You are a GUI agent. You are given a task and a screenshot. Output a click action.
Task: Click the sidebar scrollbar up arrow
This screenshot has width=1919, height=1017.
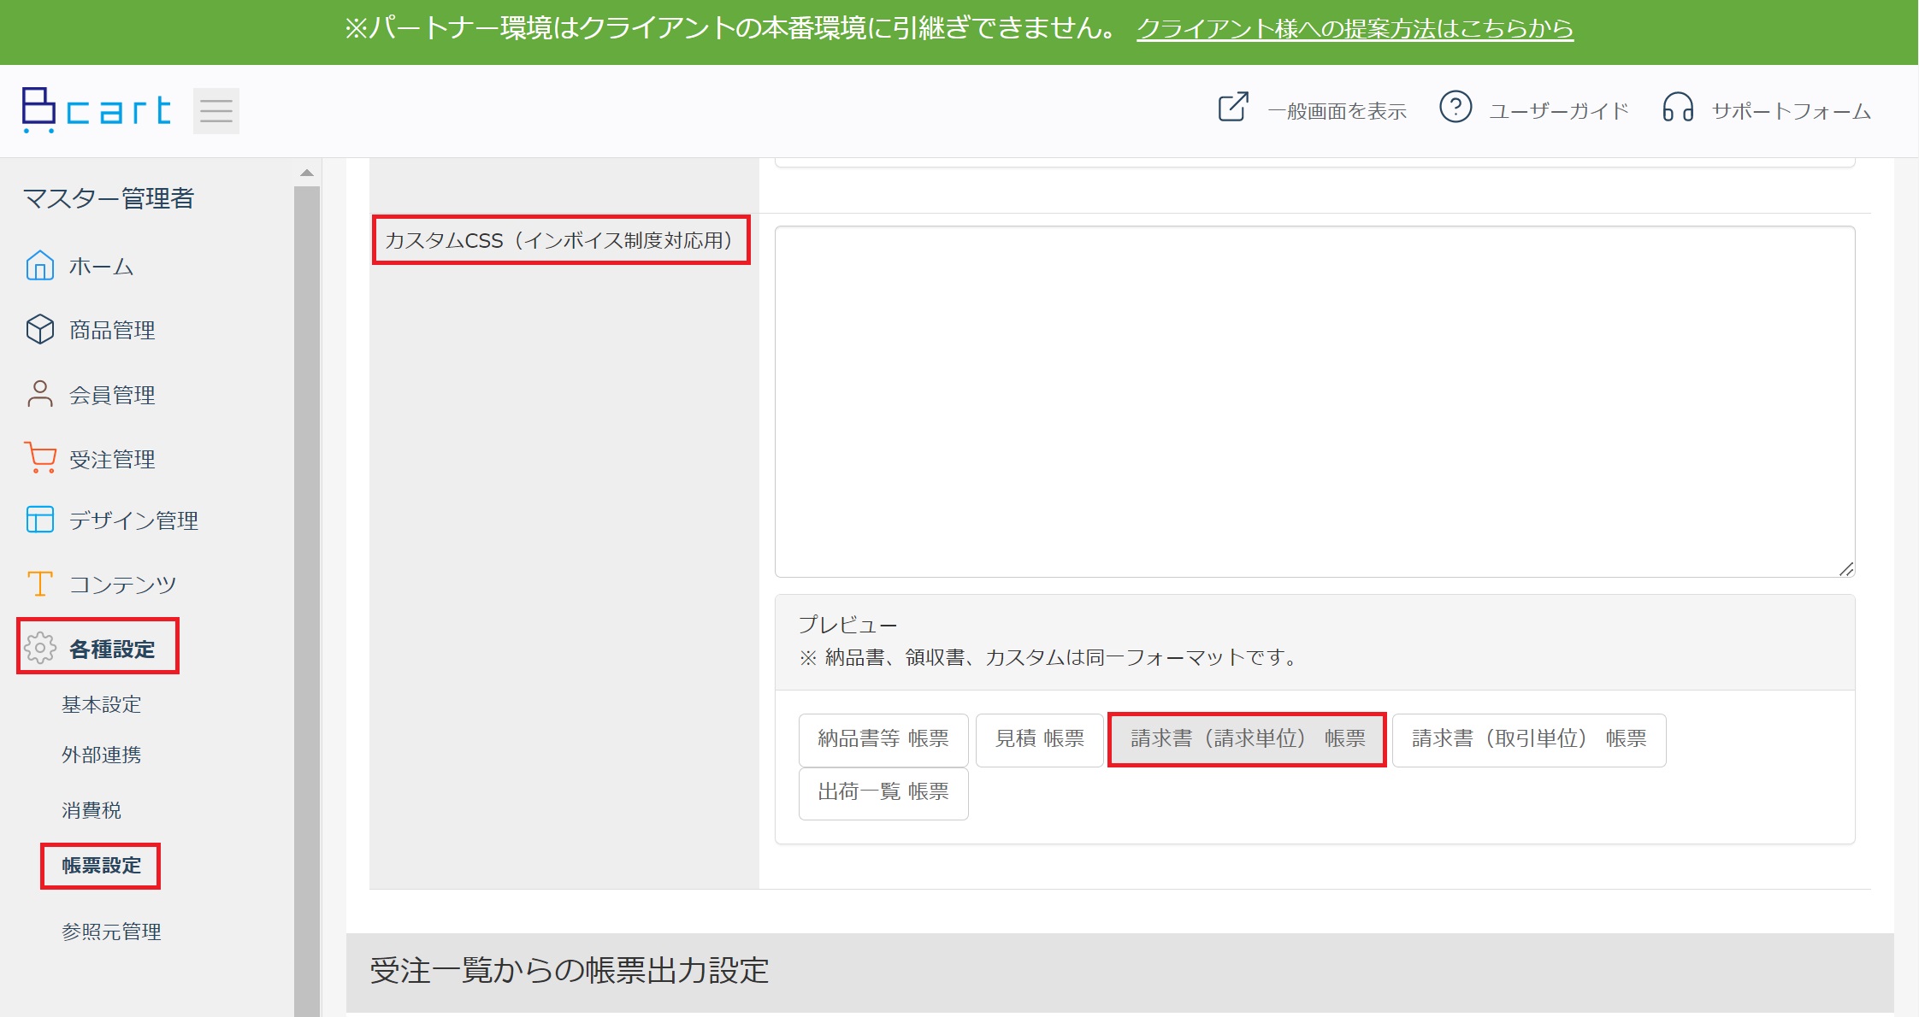point(307,173)
